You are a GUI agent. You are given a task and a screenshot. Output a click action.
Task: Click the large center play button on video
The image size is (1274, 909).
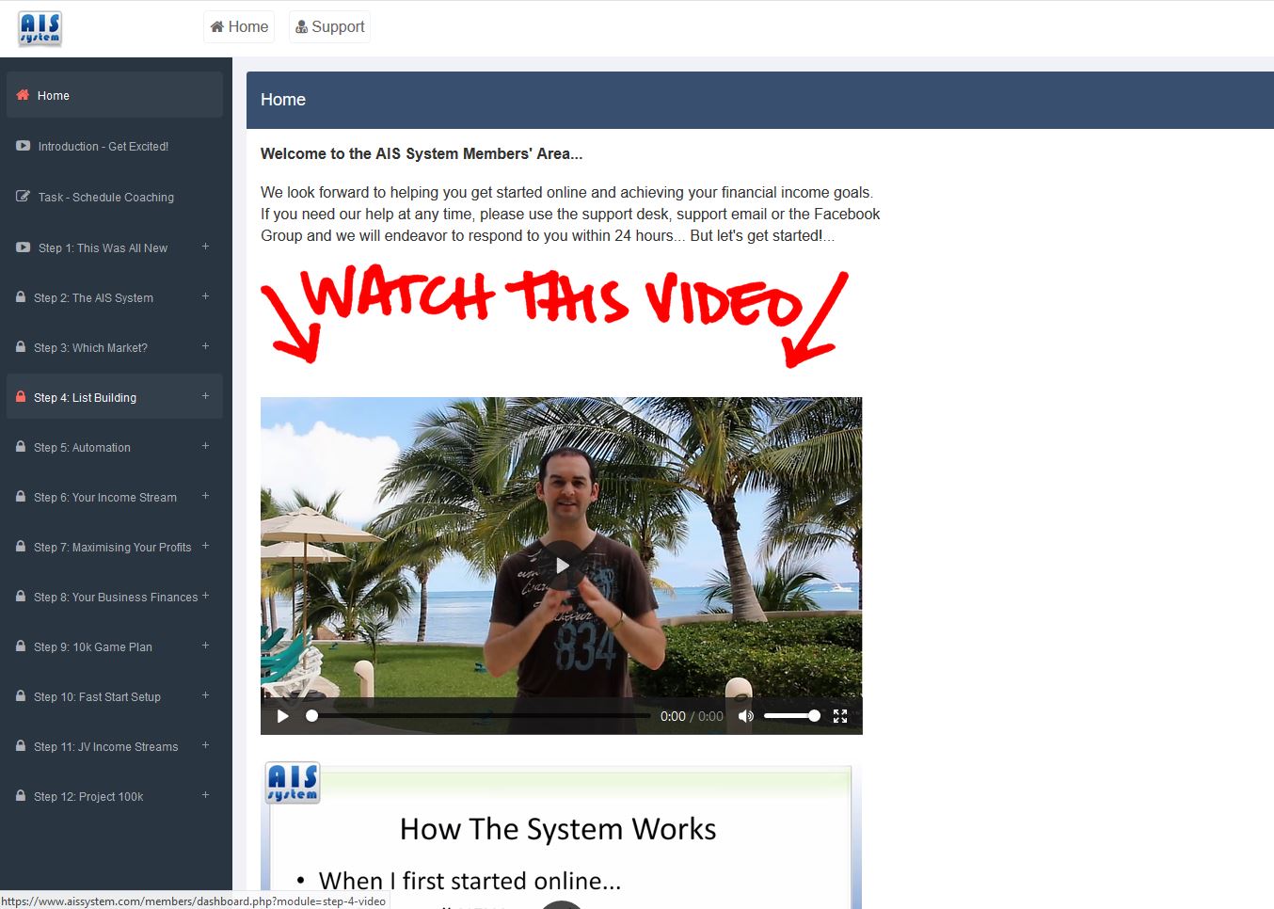pyautogui.click(x=562, y=566)
